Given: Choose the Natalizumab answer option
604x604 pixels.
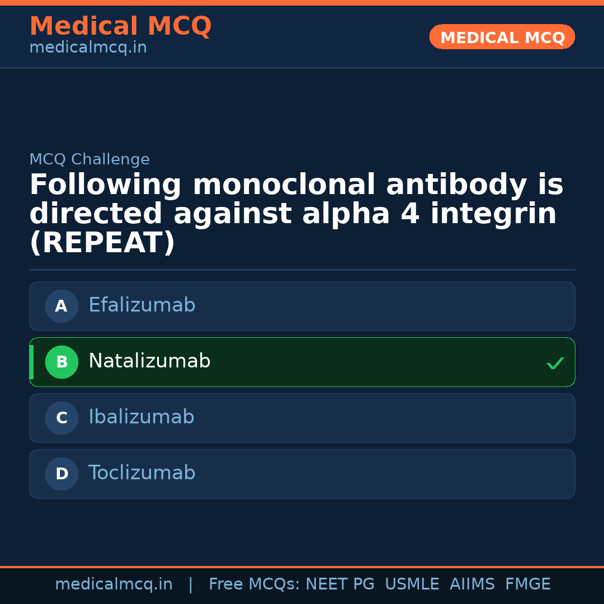Looking at the screenshot, I should click(x=149, y=361).
